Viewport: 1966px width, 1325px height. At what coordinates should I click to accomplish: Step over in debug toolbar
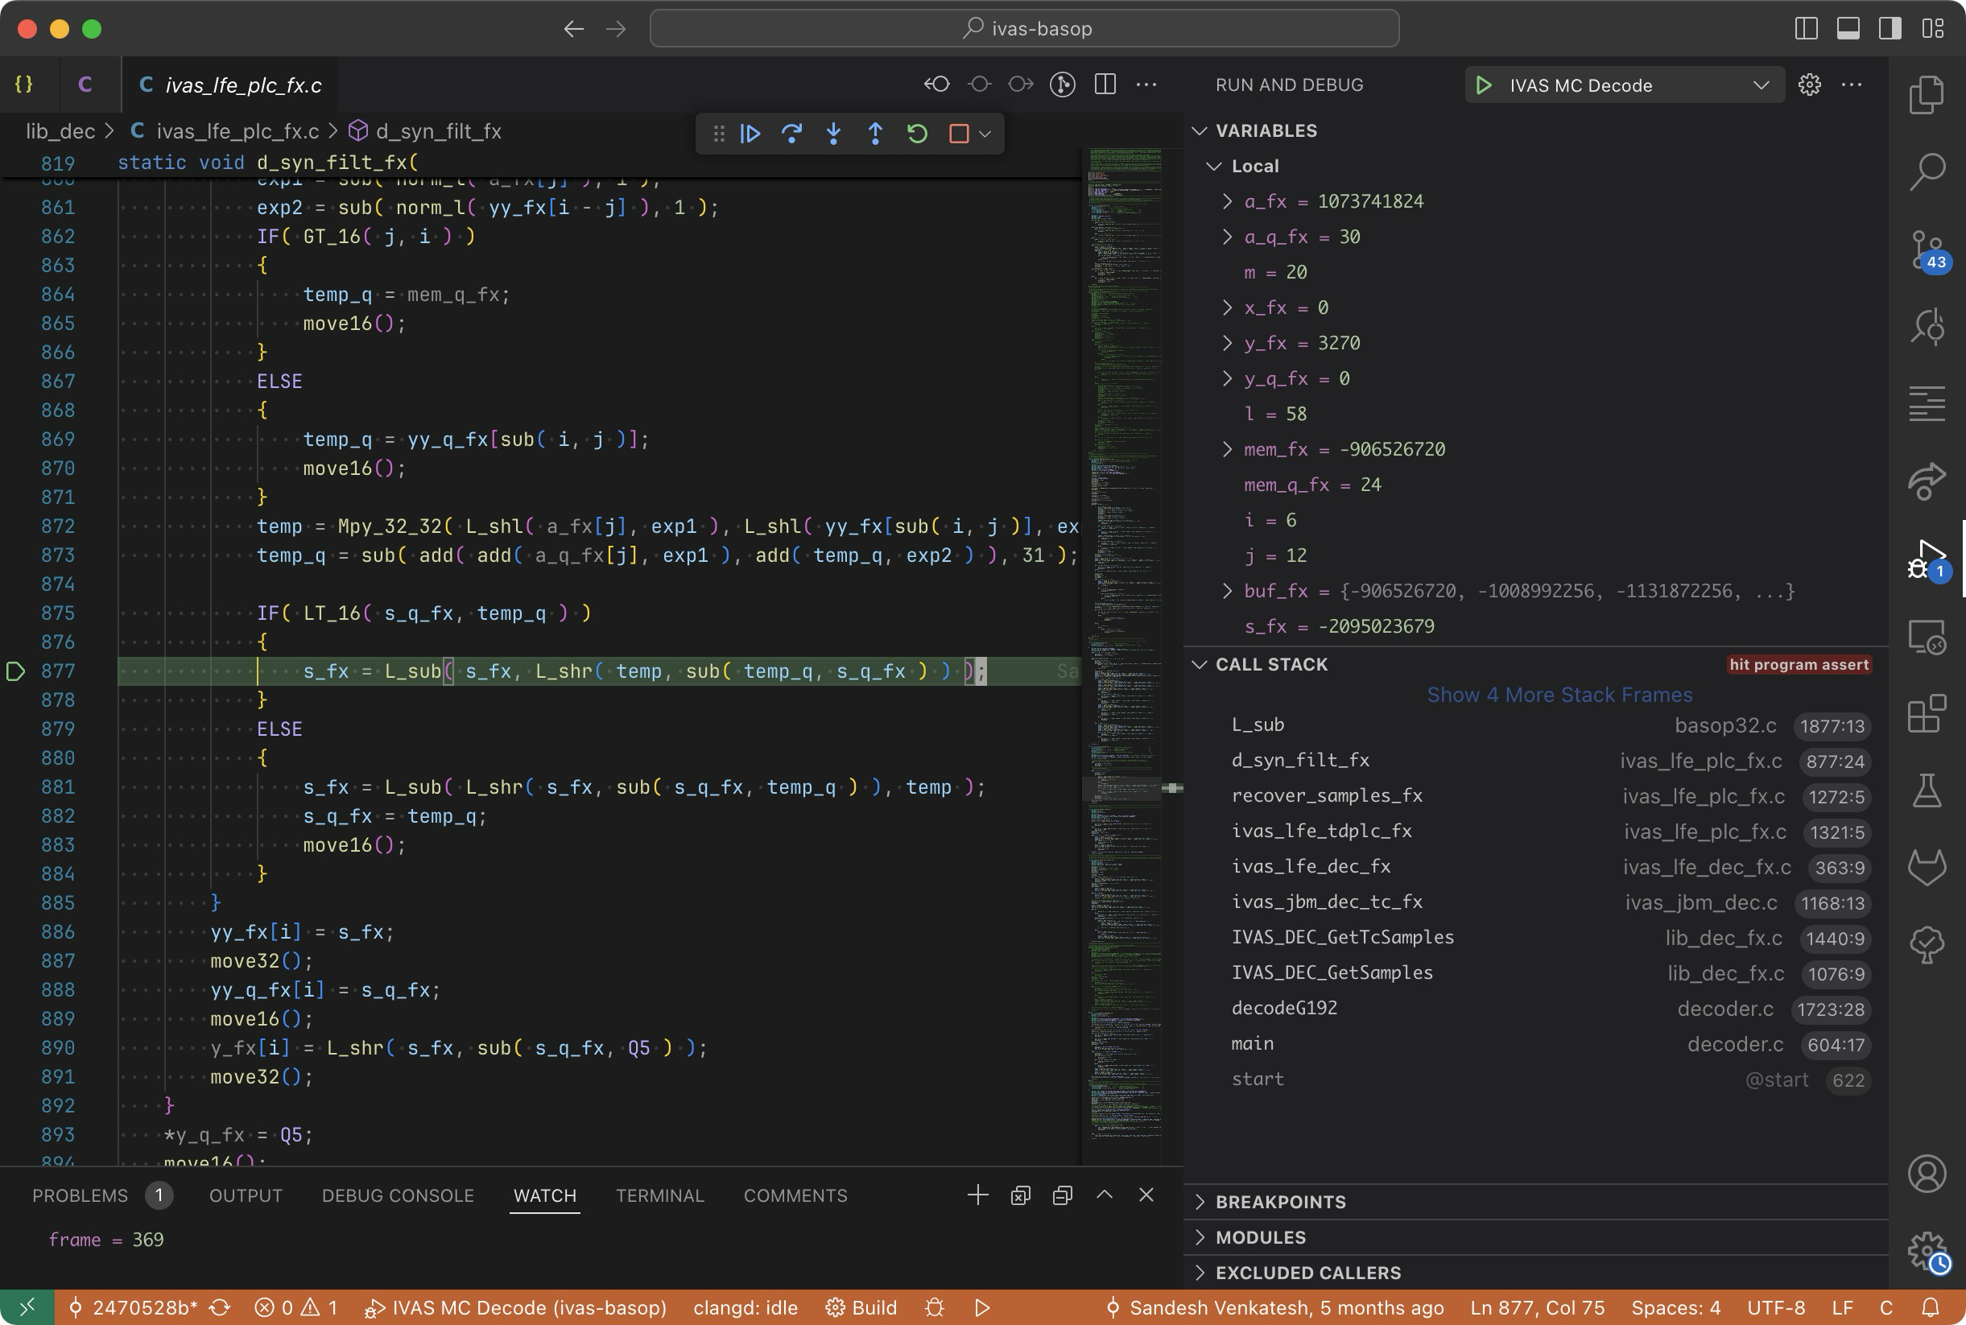coord(791,134)
